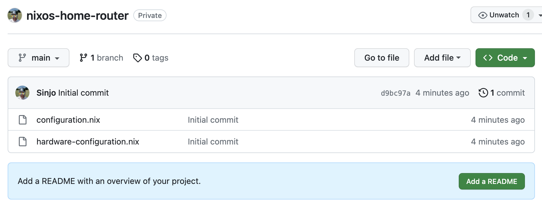Click the Add a README button
This screenshot has width=542, height=206.
point(491,181)
